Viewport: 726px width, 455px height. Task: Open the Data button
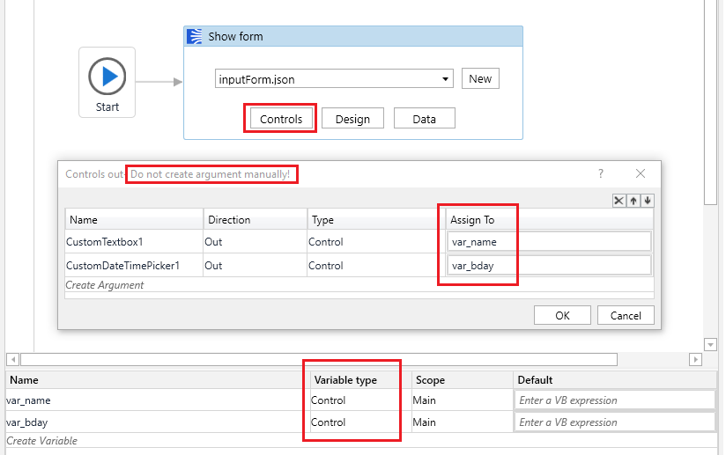point(424,119)
